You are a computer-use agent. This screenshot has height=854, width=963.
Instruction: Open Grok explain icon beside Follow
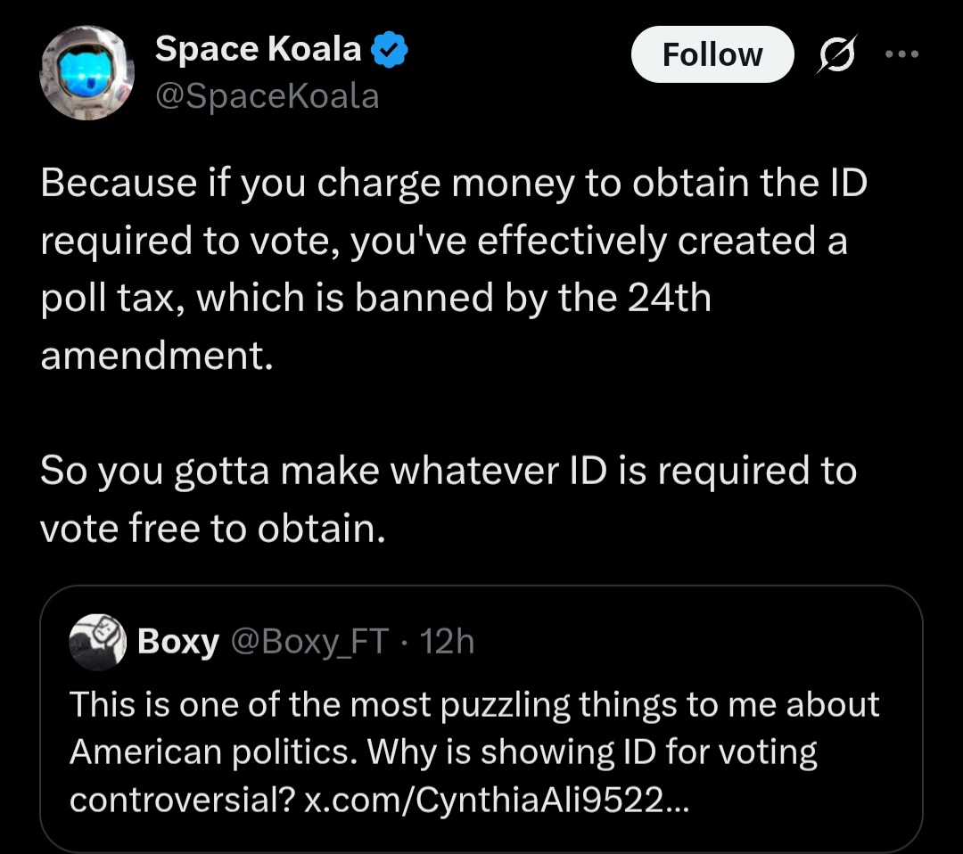click(836, 54)
